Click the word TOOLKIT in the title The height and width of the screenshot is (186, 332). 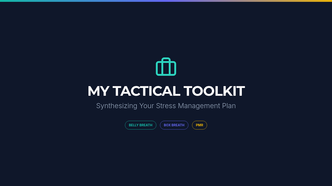(x=214, y=91)
